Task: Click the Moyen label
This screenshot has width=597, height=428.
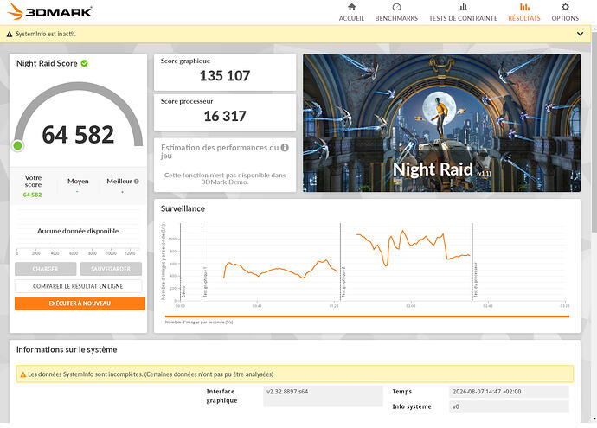Action: point(78,182)
